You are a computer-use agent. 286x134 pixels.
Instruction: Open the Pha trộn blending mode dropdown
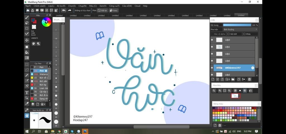click(x=240, y=30)
